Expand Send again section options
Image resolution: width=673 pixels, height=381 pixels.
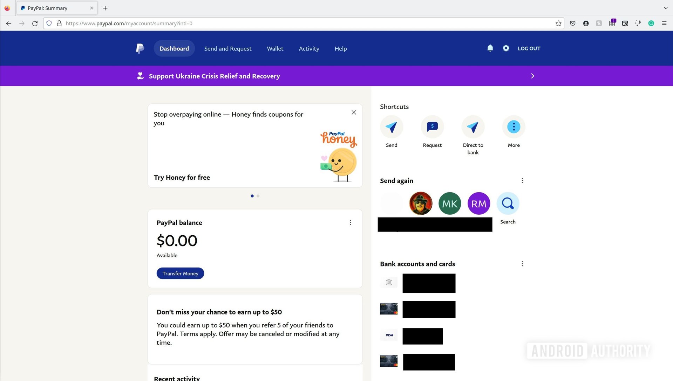tap(522, 181)
